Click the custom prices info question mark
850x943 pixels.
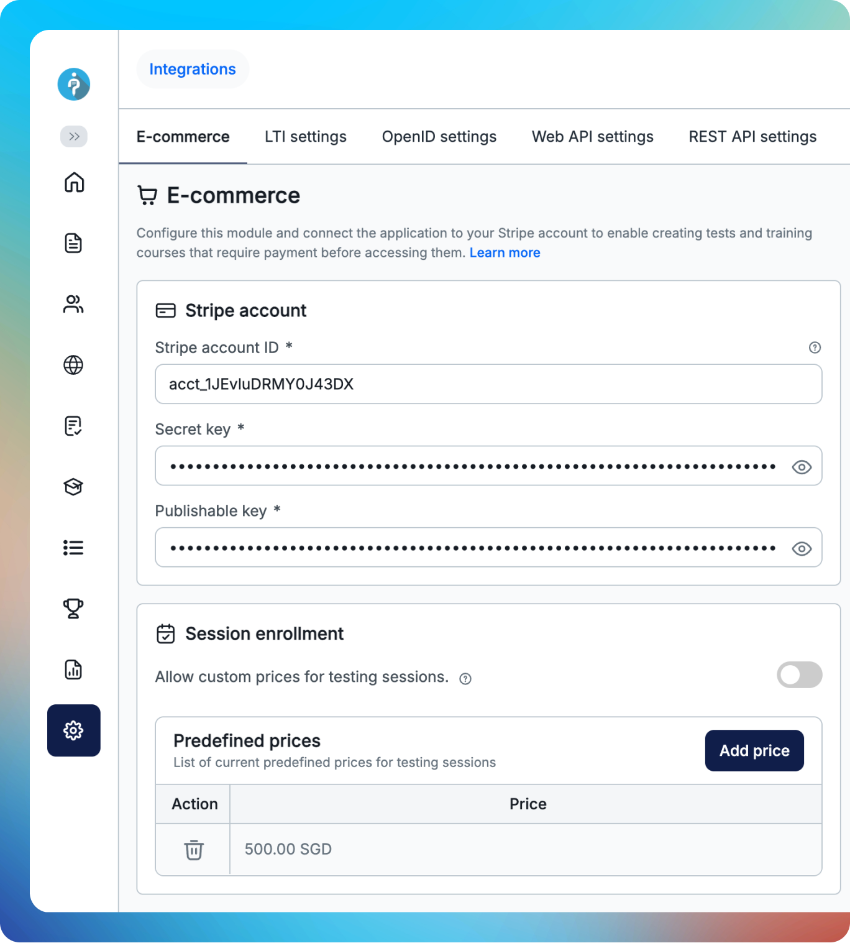point(465,678)
